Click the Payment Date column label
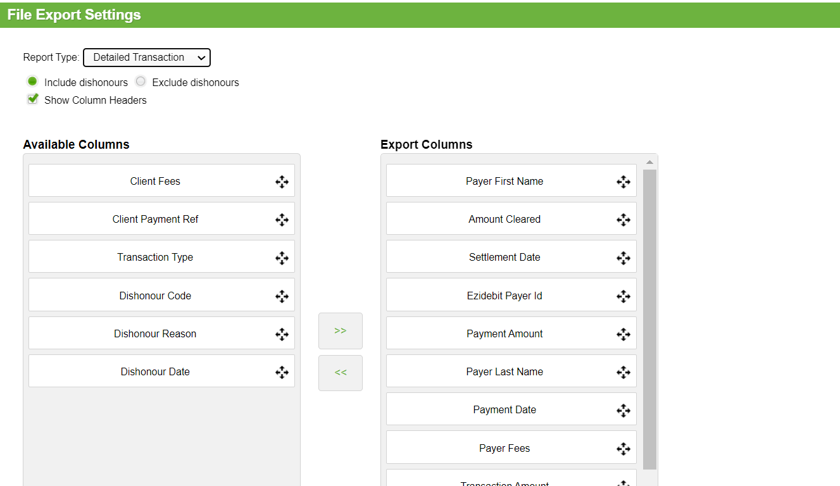Image resolution: width=840 pixels, height=486 pixels. click(505, 410)
